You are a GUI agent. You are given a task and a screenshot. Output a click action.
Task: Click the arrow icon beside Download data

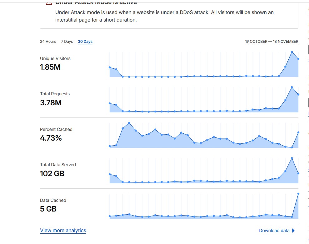pos(293,231)
